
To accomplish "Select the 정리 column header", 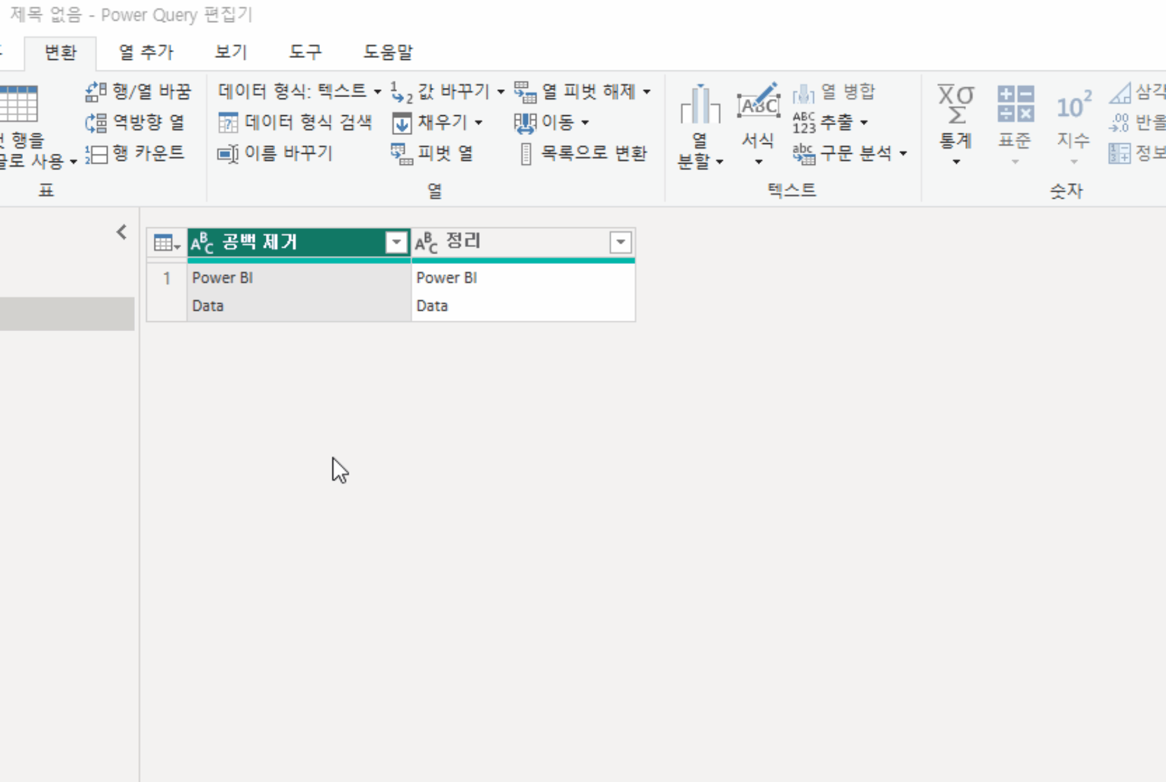I will pyautogui.click(x=523, y=242).
